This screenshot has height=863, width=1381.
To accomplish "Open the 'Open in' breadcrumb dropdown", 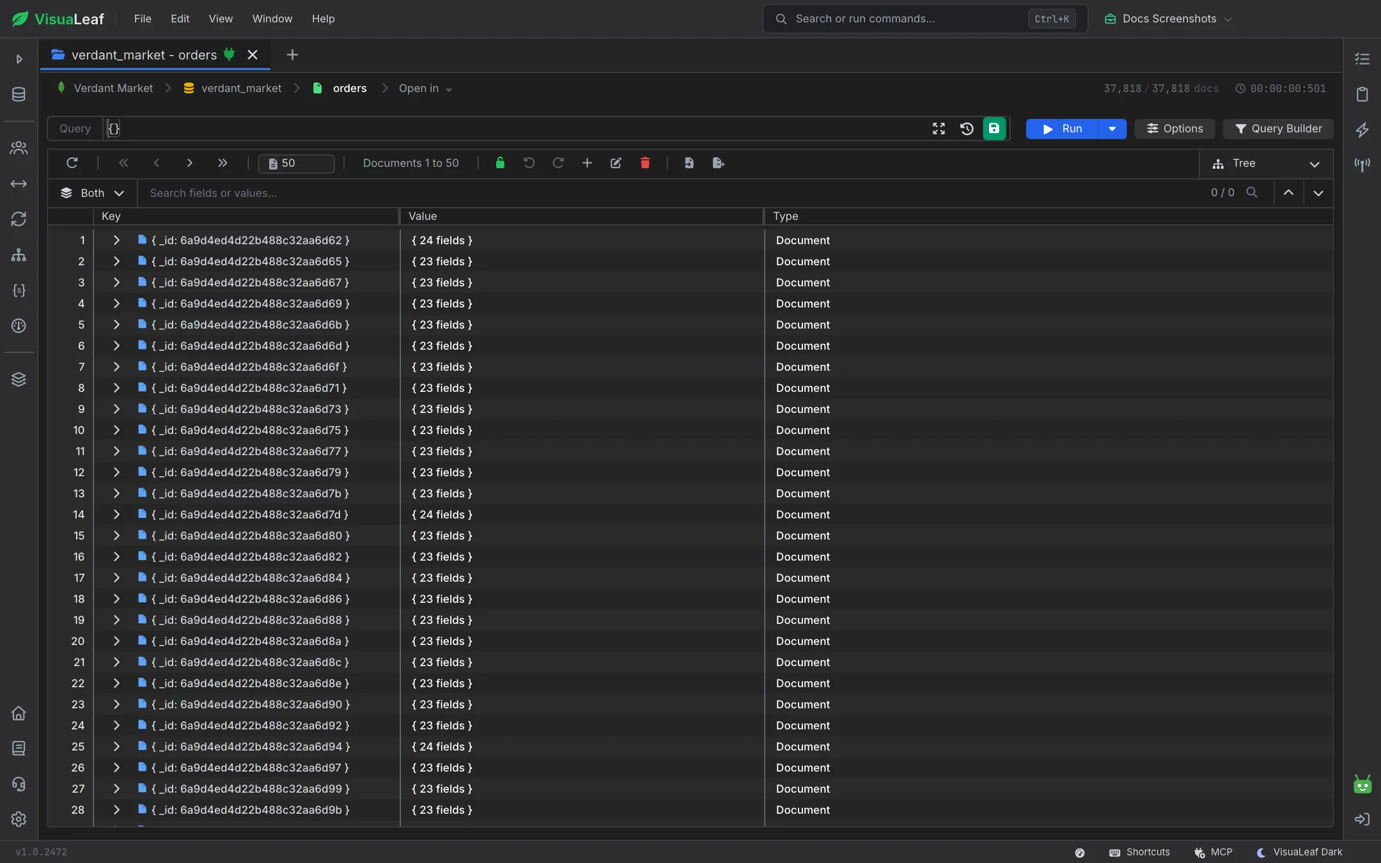I will coord(425,89).
